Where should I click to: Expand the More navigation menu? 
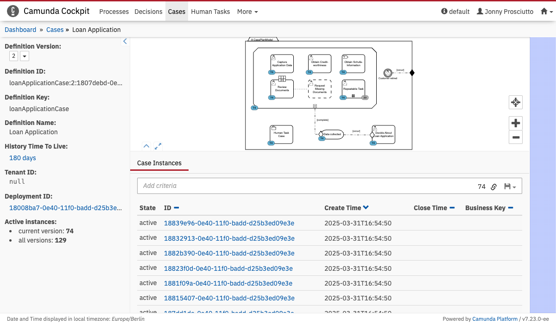(247, 12)
